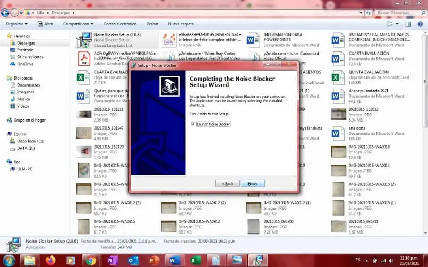Open the Organizar menu
428x267 pixels.
[x=16, y=24]
